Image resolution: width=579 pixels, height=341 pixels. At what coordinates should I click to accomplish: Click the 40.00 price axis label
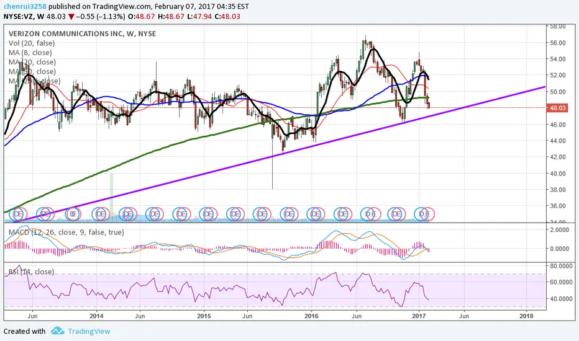(558, 174)
